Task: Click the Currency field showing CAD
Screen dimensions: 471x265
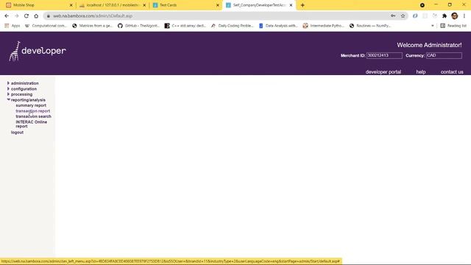Action: pos(444,55)
